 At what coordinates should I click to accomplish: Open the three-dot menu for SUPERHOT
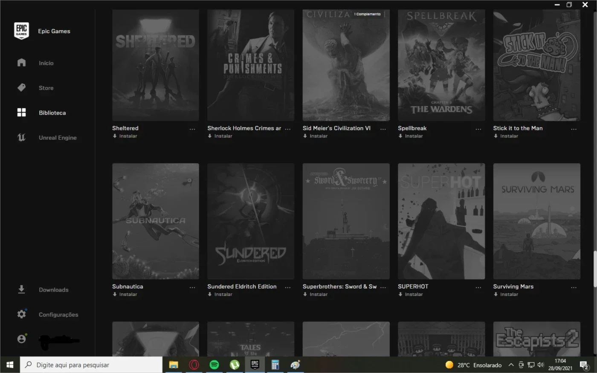click(x=478, y=287)
